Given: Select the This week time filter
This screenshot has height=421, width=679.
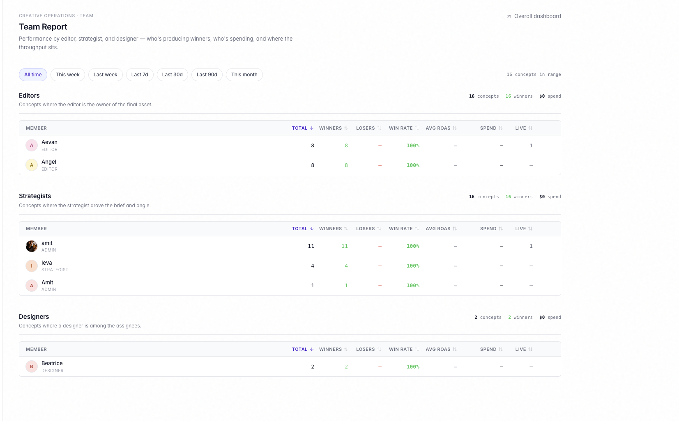Looking at the screenshot, I should [x=67, y=74].
